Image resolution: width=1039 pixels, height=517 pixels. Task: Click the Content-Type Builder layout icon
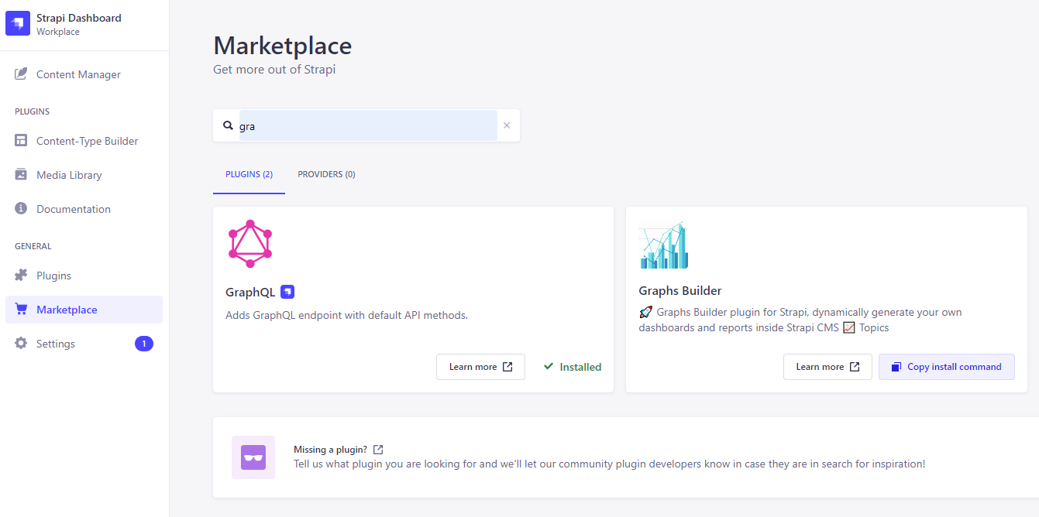(21, 141)
